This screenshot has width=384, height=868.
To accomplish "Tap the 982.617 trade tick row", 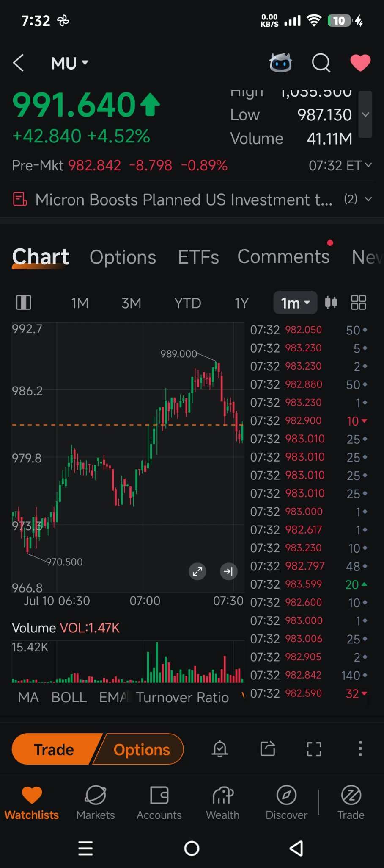I will [309, 530].
